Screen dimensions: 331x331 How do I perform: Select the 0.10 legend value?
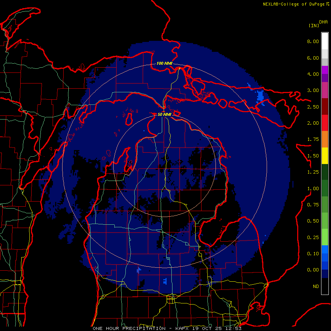(x=313, y=254)
